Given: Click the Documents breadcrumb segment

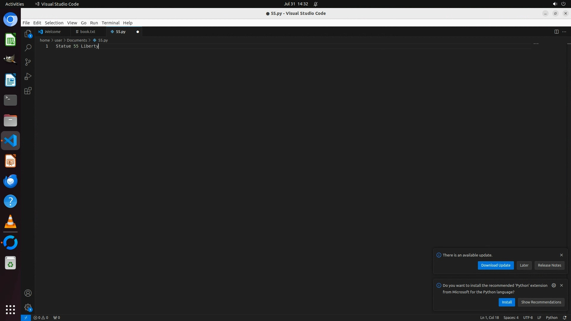Looking at the screenshot, I should 77,40.
